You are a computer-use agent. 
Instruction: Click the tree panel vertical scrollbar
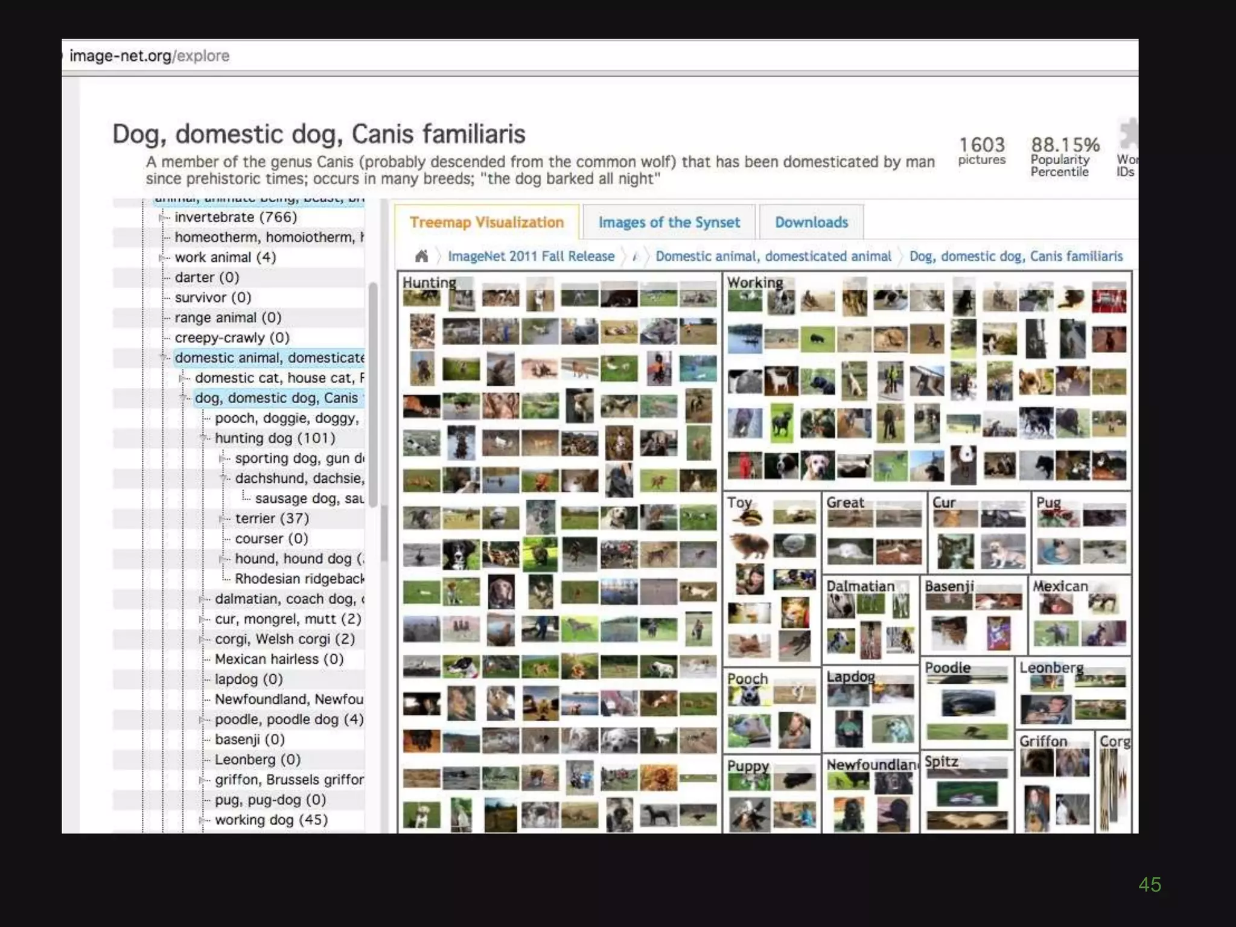click(373, 395)
